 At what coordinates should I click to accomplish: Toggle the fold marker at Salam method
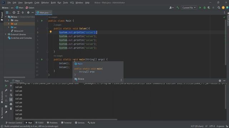[47, 28]
